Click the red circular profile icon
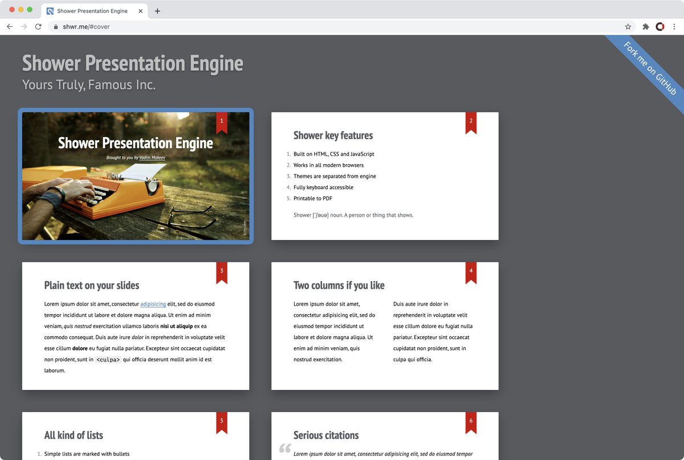The width and height of the screenshot is (684, 460). point(660,27)
